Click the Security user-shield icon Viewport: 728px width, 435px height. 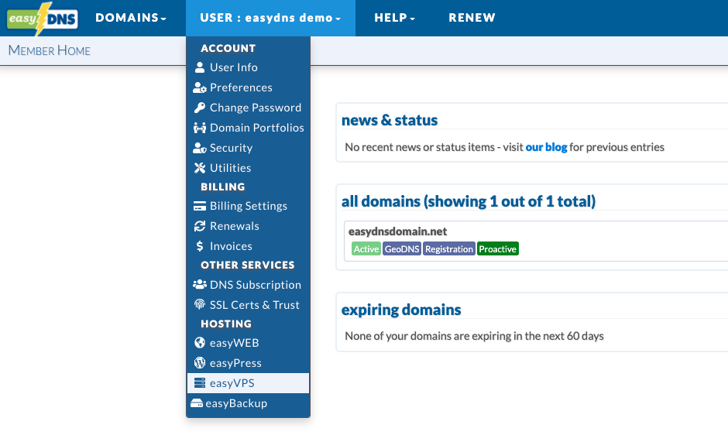pyautogui.click(x=200, y=148)
